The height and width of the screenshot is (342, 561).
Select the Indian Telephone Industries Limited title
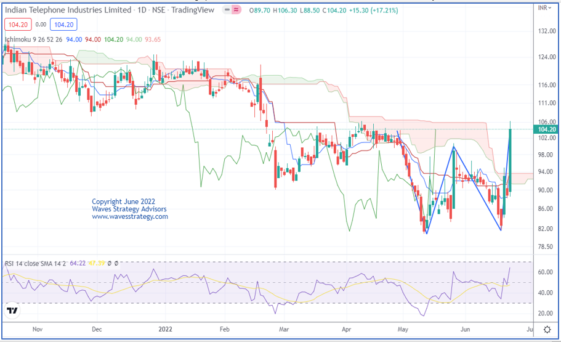[68, 10]
